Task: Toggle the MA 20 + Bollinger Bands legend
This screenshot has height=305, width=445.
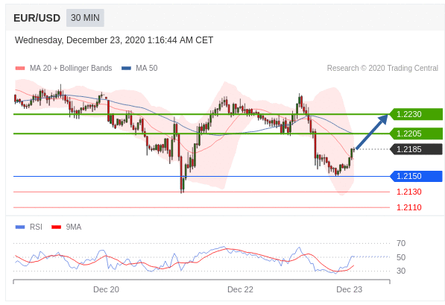Action: click(x=63, y=68)
